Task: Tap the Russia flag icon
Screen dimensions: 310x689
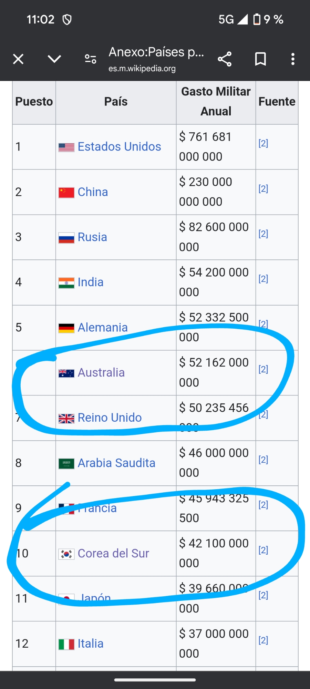Action: coord(66,238)
